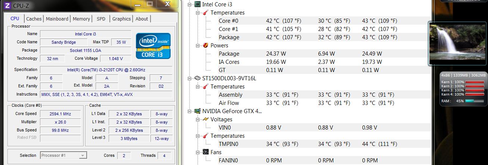
Task: Click the RAM 45% usage bar
Action: click(474, 101)
